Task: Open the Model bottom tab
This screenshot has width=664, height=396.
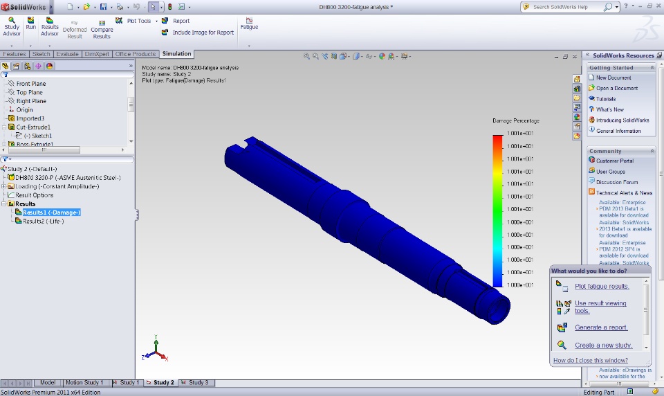Action: (48, 382)
